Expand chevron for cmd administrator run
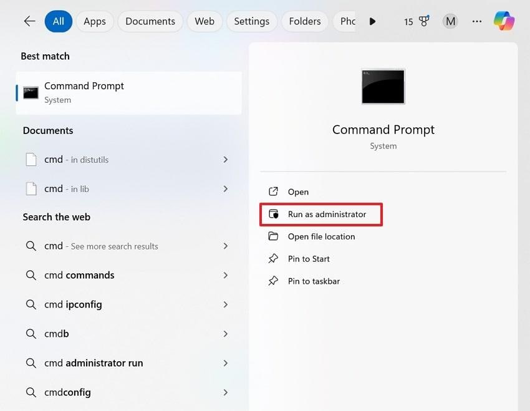Screen dimensions: 530x411 tap(226, 363)
